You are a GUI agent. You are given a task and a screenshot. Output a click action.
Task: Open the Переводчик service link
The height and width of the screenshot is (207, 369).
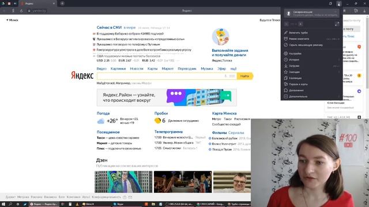(187, 68)
